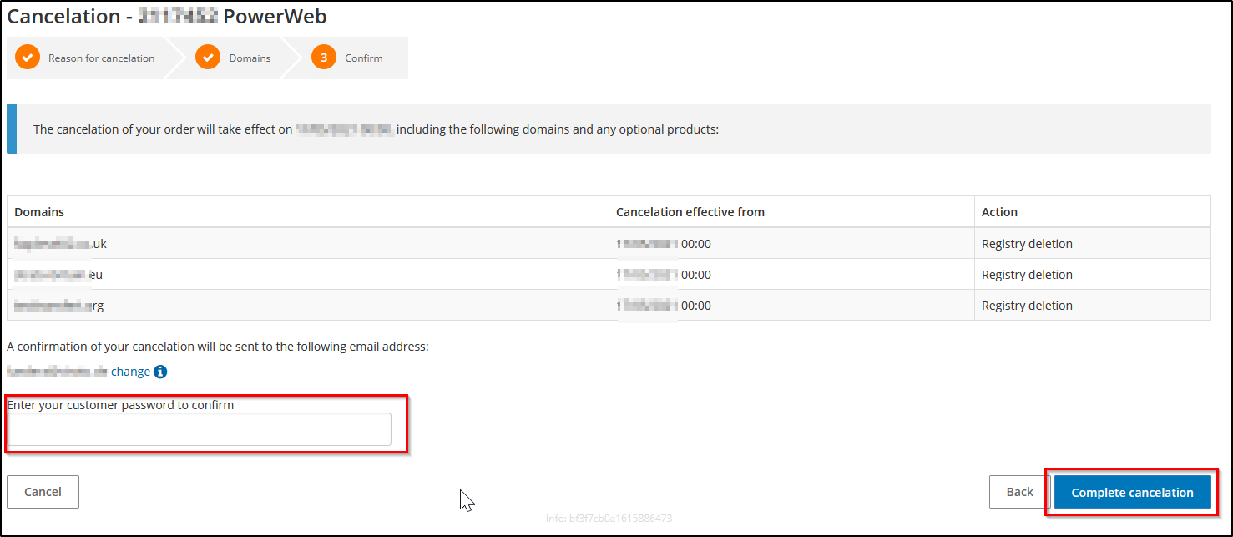The height and width of the screenshot is (537, 1233).
Task: Click inside the customer password field
Action: (x=200, y=428)
